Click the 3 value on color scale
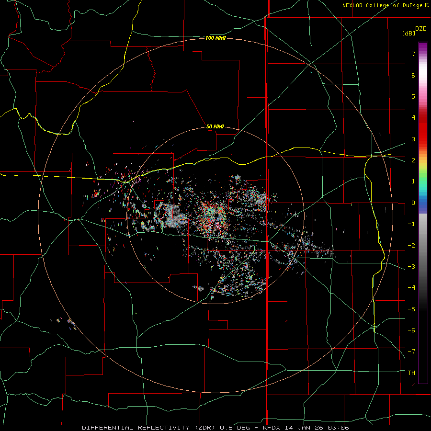This screenshot has width=431, height=431. pyautogui.click(x=413, y=139)
